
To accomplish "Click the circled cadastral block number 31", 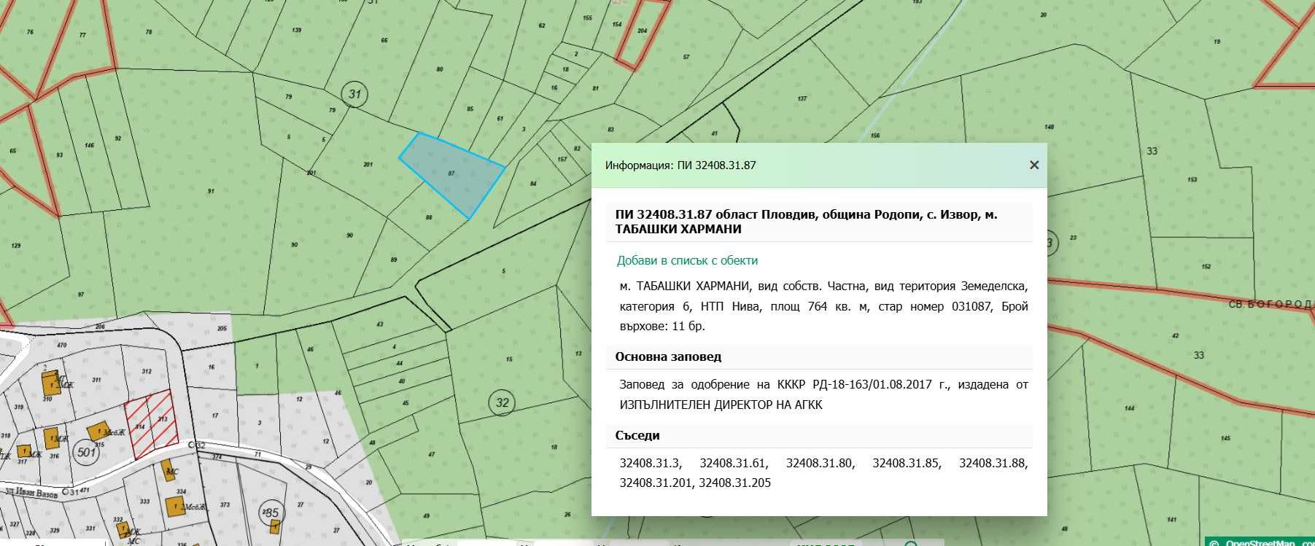I will [354, 94].
